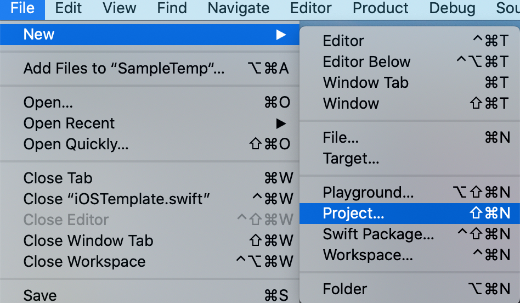Select Project… in the New submenu
Viewport: 520px width, 303px height.
pos(410,214)
